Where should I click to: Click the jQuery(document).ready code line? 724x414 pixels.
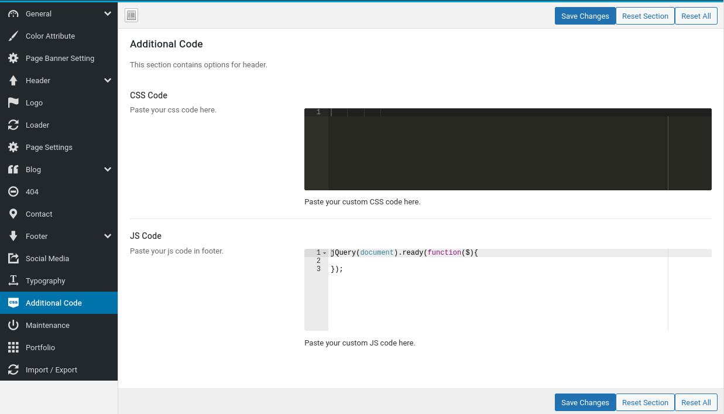pos(404,253)
